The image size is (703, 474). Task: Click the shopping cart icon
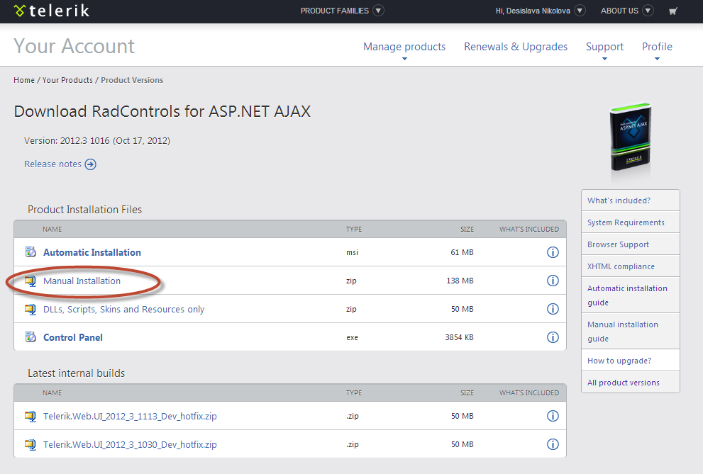pyautogui.click(x=673, y=11)
